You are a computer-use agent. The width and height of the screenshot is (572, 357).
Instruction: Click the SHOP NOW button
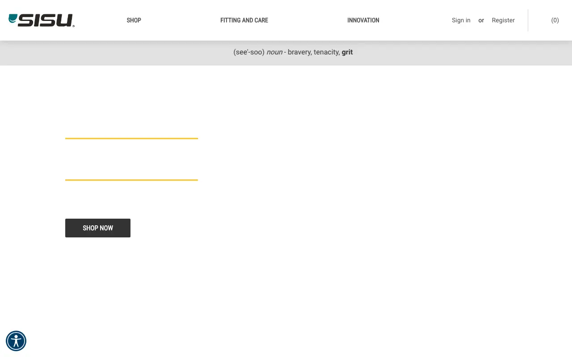pos(98,228)
